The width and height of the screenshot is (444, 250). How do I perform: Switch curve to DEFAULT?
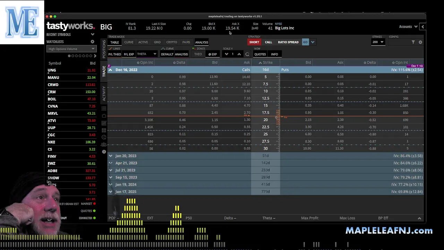click(167, 54)
